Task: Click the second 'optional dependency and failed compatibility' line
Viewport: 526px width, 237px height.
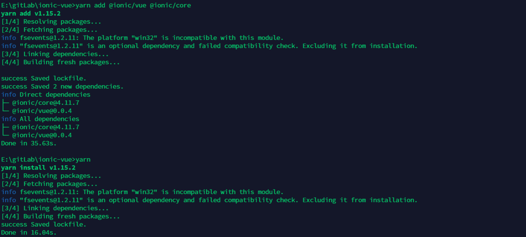Action: (209, 200)
